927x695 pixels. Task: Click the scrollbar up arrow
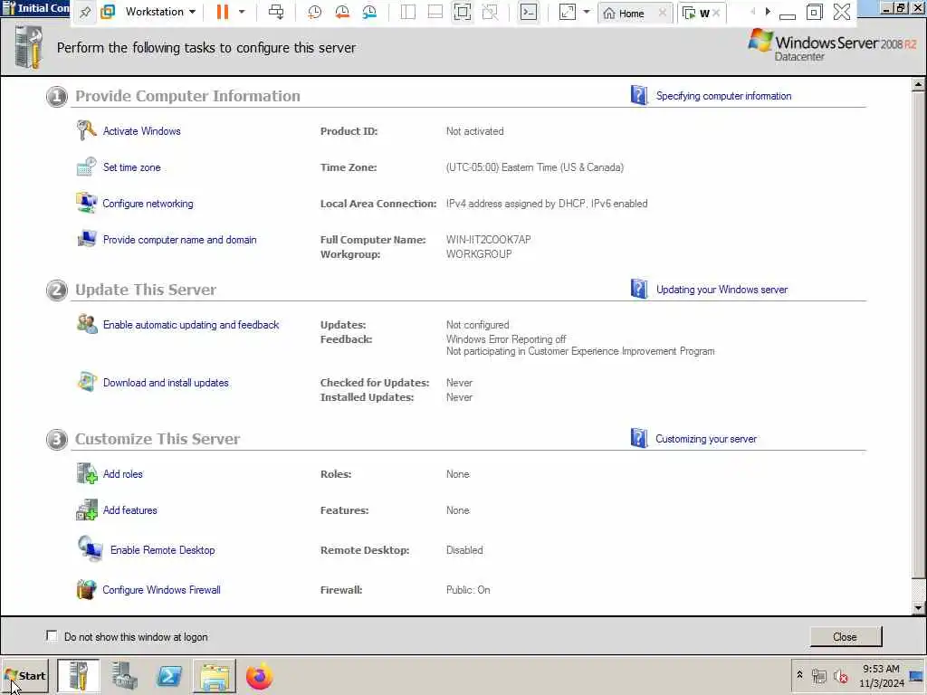point(918,85)
